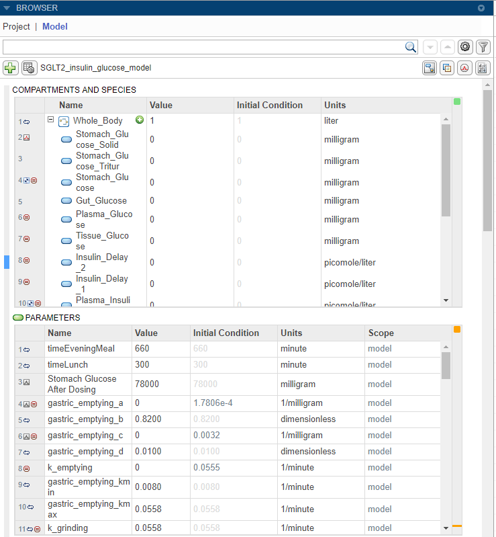The width and height of the screenshot is (496, 537).
Task: Sort parameters by Scope header
Action: 381,333
